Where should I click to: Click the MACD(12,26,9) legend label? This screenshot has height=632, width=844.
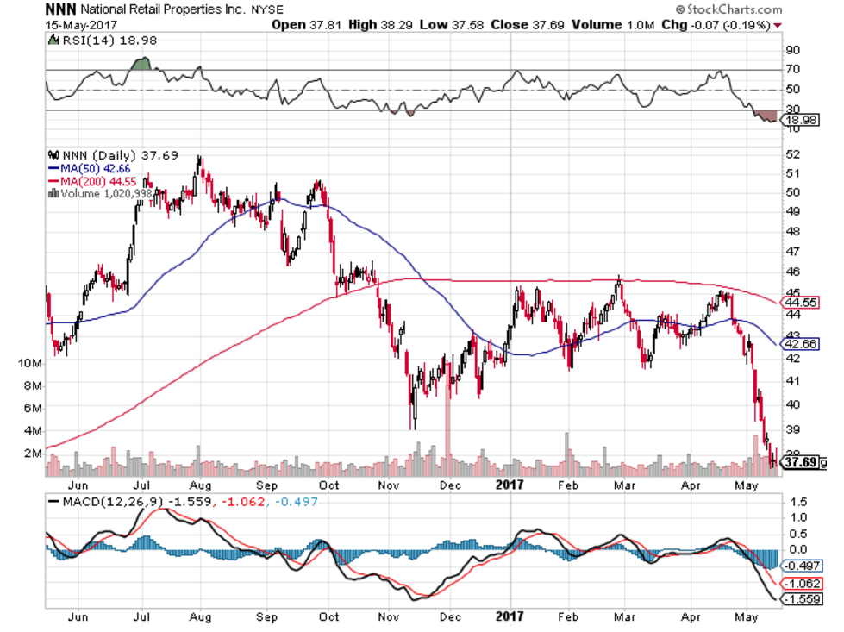tap(112, 502)
